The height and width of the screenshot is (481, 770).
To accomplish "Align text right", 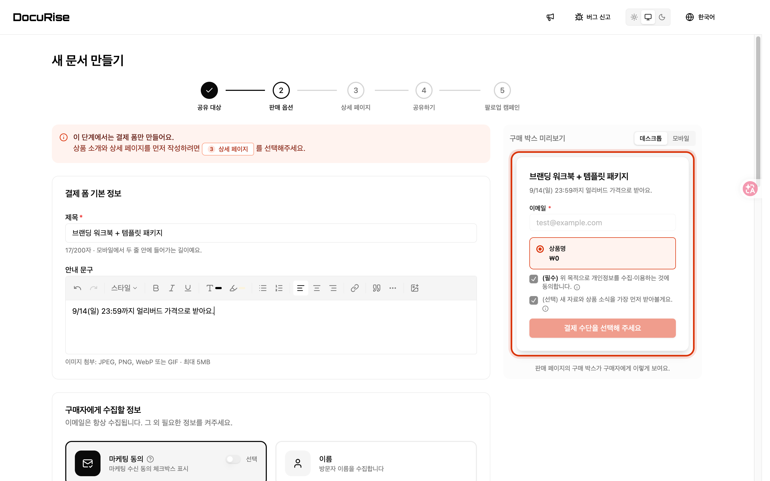I will 333,288.
